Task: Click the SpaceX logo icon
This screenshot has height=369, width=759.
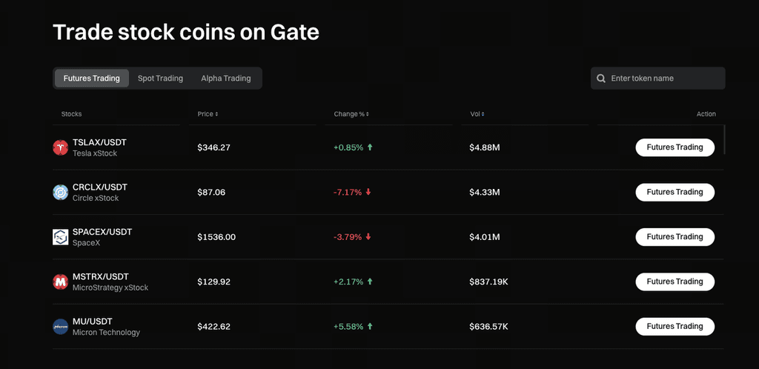Action: point(61,237)
